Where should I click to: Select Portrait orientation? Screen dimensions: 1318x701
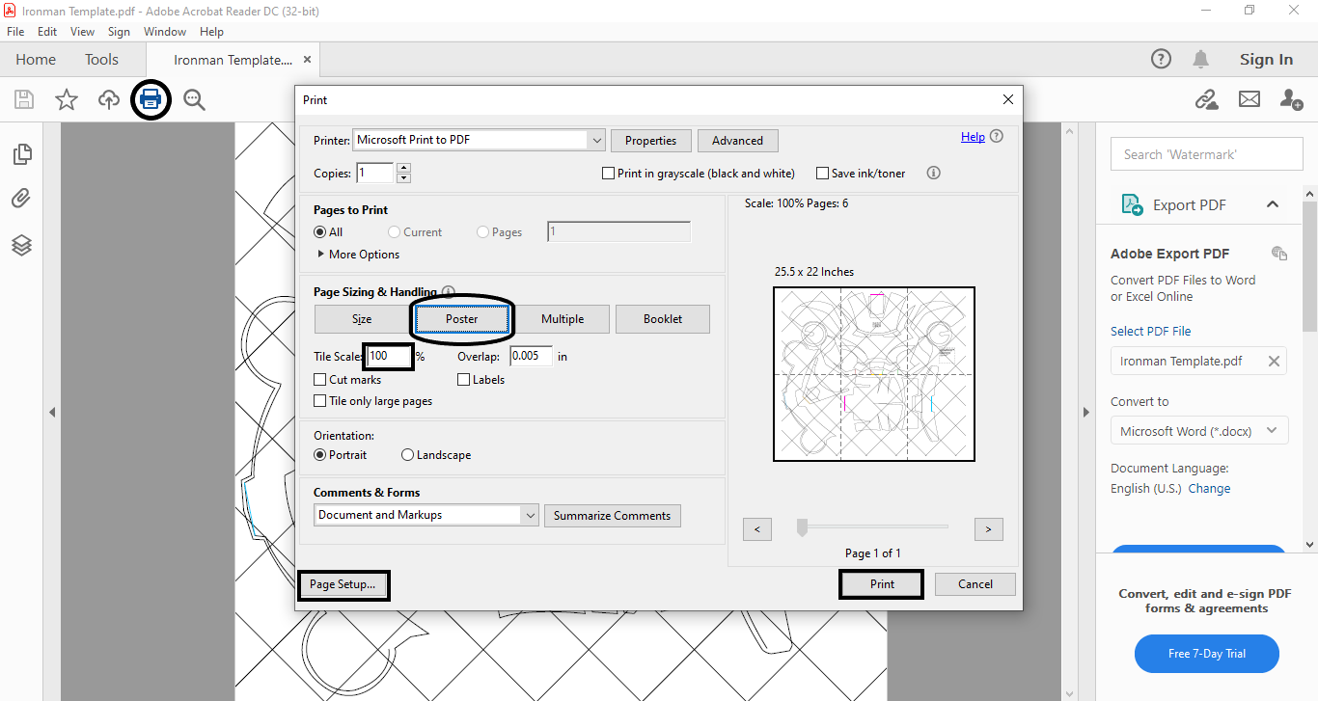coord(320,455)
